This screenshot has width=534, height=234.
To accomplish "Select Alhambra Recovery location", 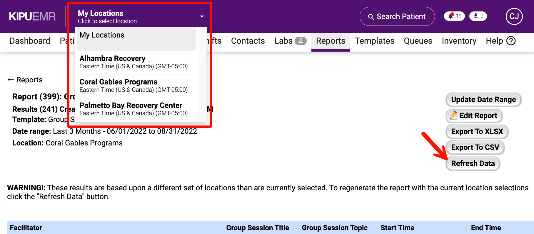I will (x=133, y=62).
